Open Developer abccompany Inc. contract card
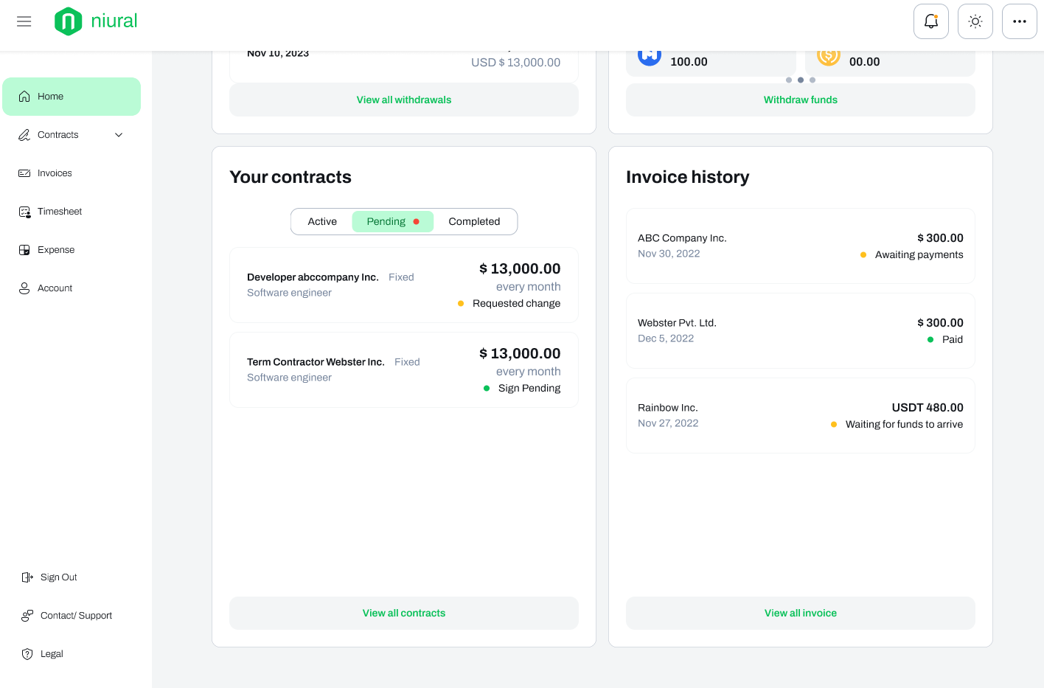The height and width of the screenshot is (688, 1044). point(404,285)
